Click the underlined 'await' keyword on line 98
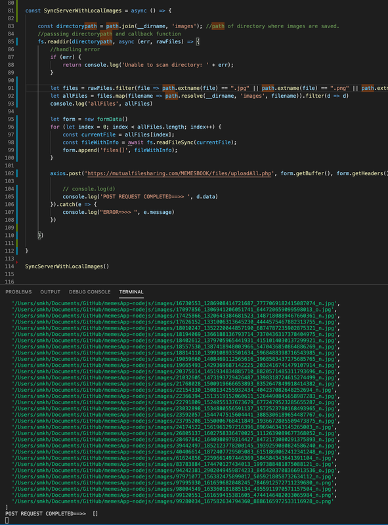The height and width of the screenshot is (525, 388). coord(136,142)
